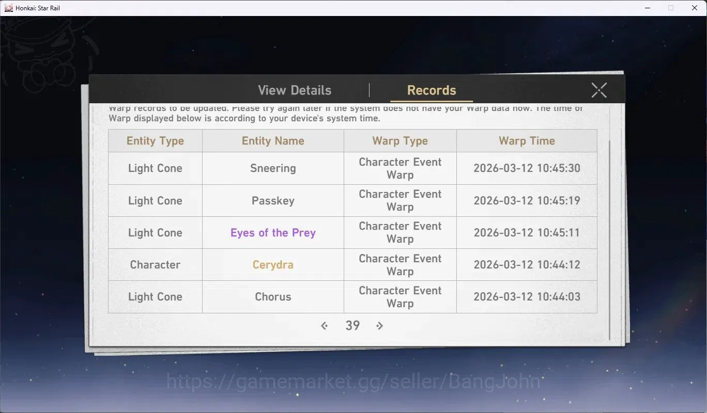Click the golden Cerydra character name

tap(273, 265)
